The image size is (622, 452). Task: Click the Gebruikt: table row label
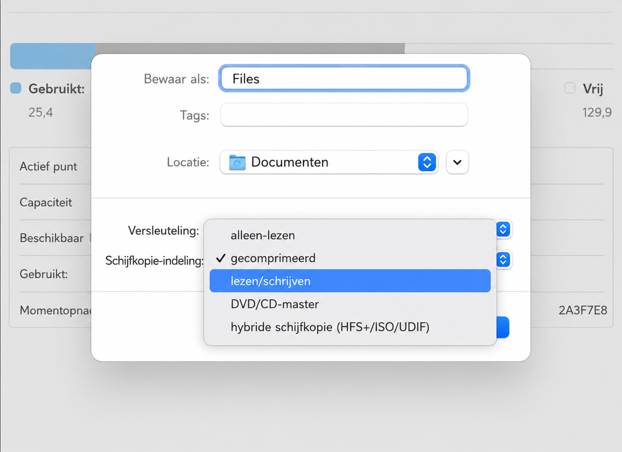pos(44,274)
